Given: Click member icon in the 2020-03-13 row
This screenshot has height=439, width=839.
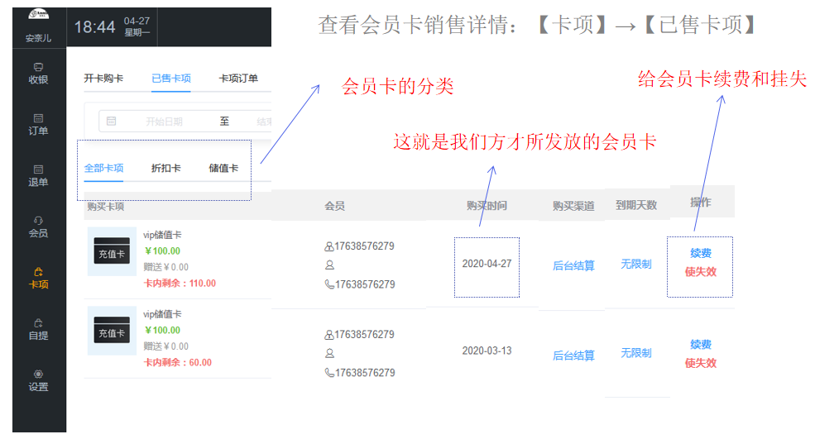Looking at the screenshot, I should coord(329,335).
